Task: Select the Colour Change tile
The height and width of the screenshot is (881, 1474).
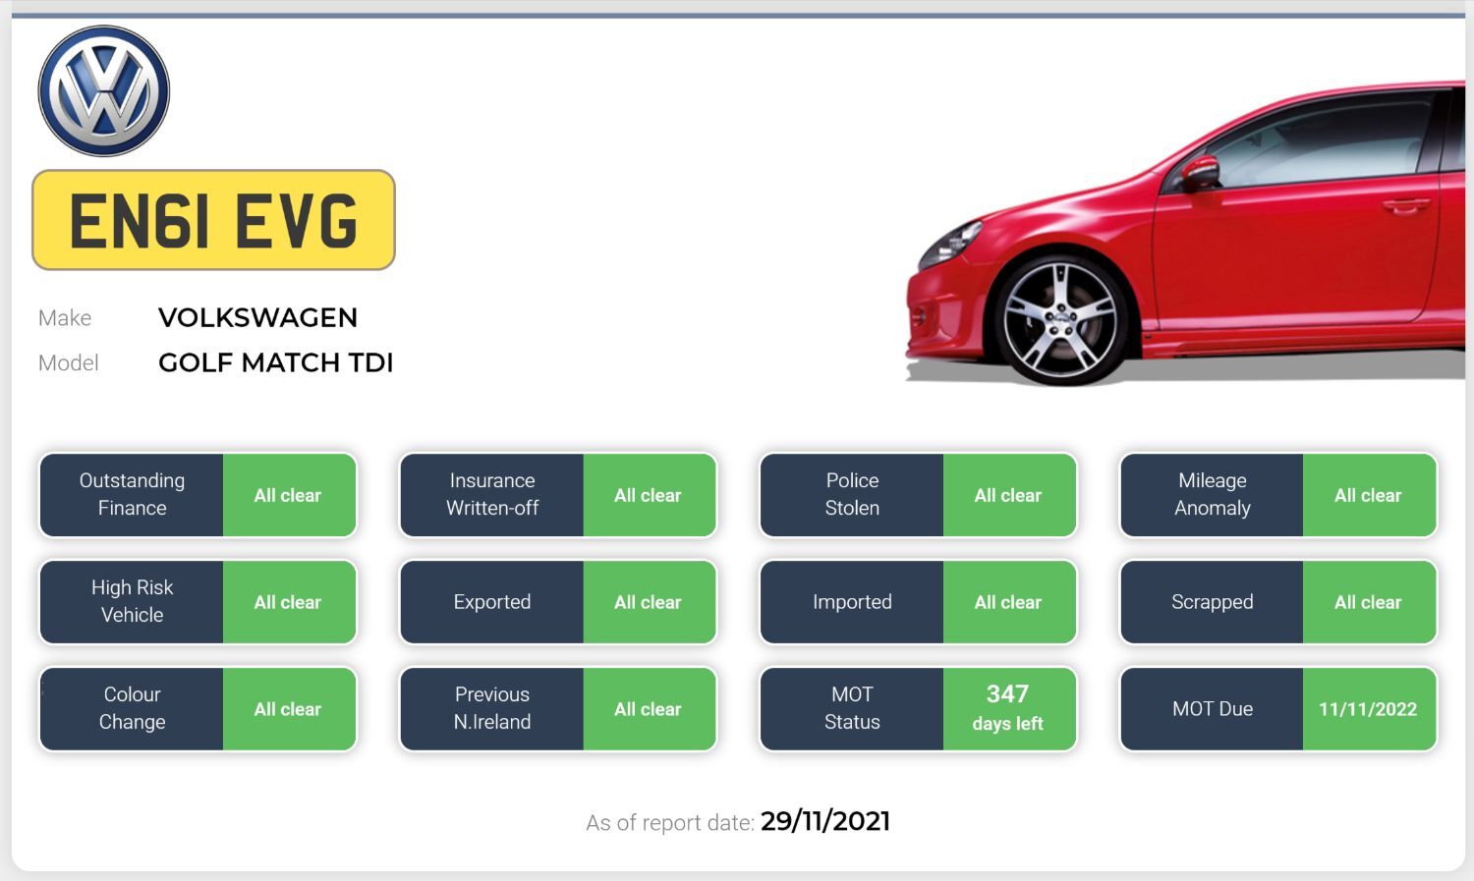Action: [198, 709]
